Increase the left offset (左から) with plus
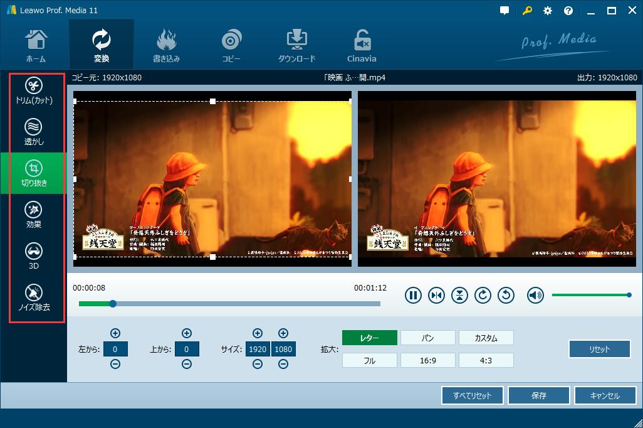 (x=115, y=333)
